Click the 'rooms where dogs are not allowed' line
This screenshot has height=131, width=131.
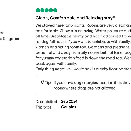click(x=85, y=88)
